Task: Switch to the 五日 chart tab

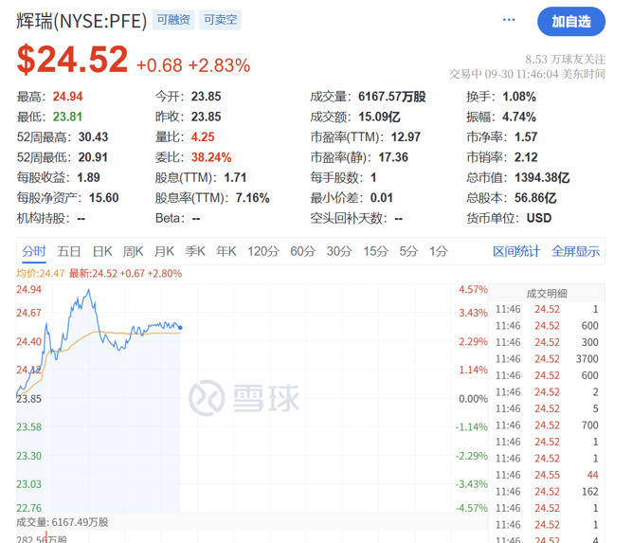Action: point(69,251)
